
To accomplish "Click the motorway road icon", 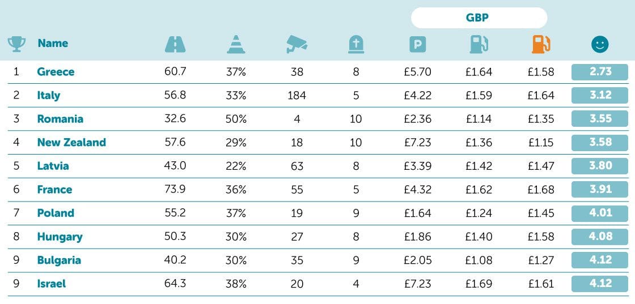I will click(x=175, y=44).
